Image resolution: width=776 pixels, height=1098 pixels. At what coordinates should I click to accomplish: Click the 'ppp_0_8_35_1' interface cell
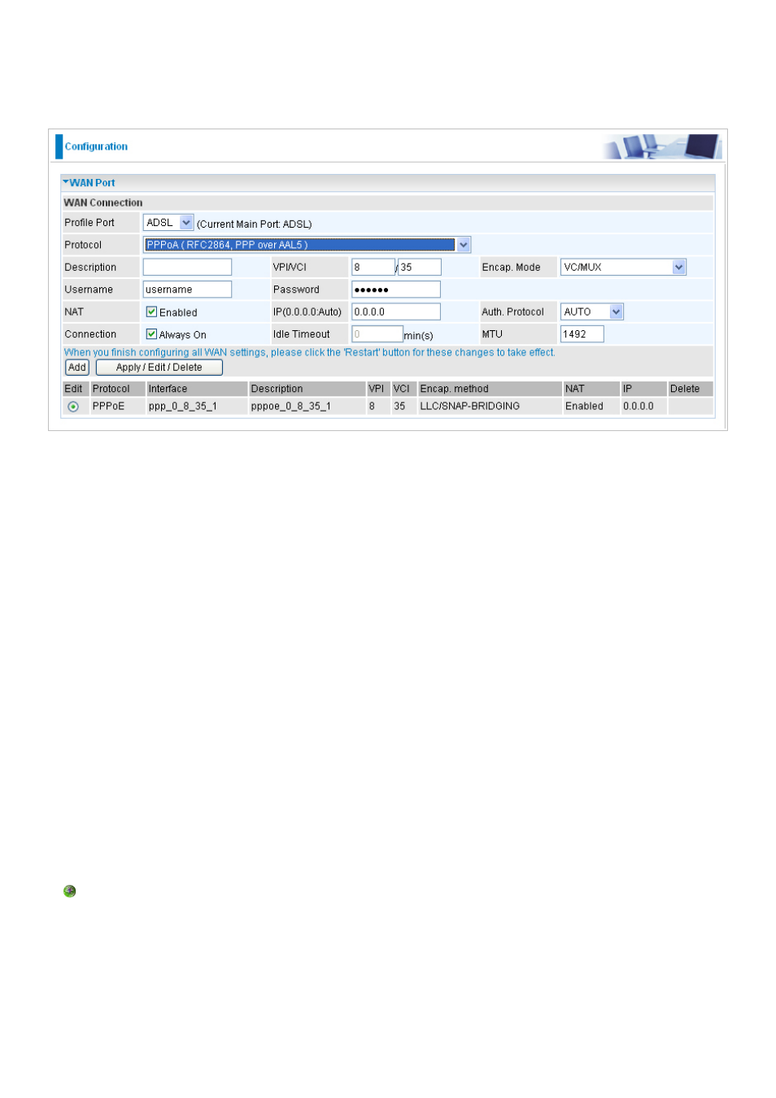tap(197, 407)
